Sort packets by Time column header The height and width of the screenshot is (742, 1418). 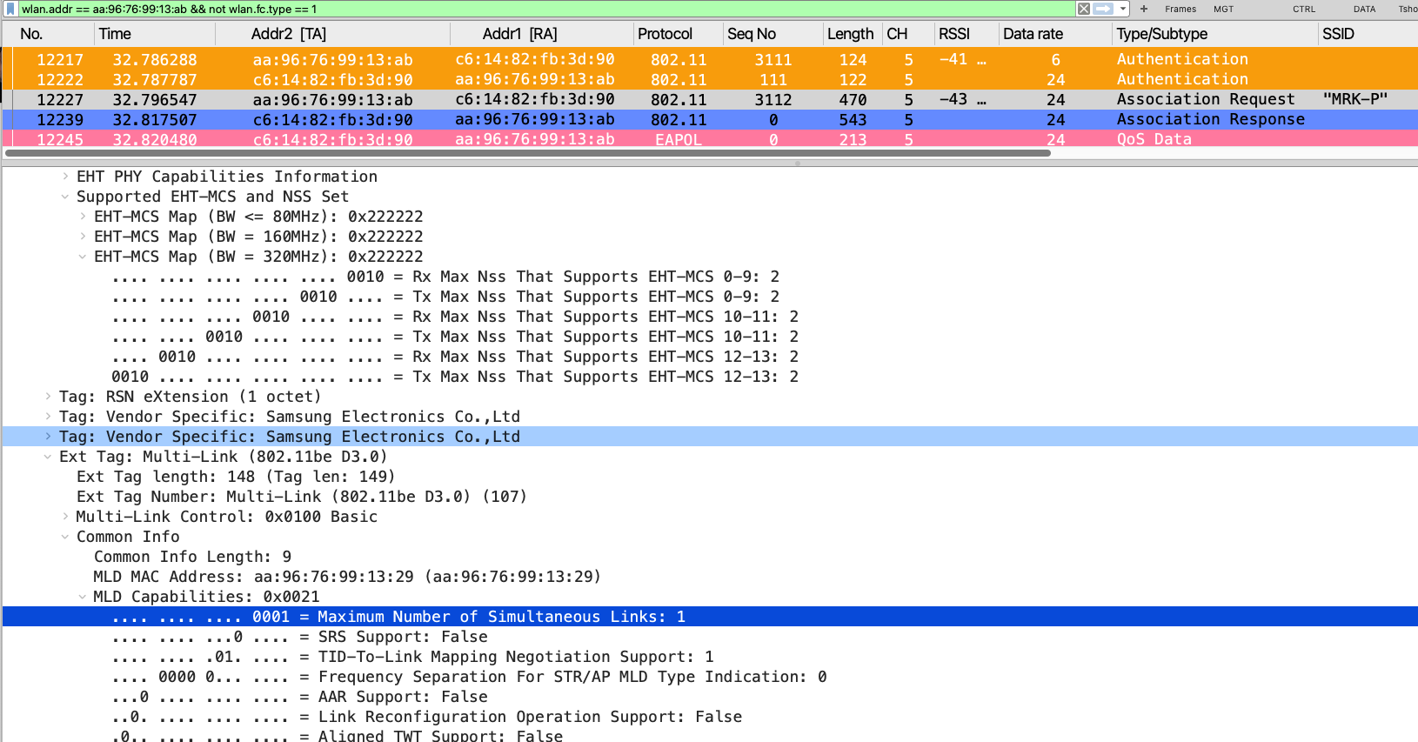point(115,34)
